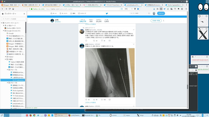
Task: Select the Firefox を使いこなそう bookmark
Action: pos(13,28)
